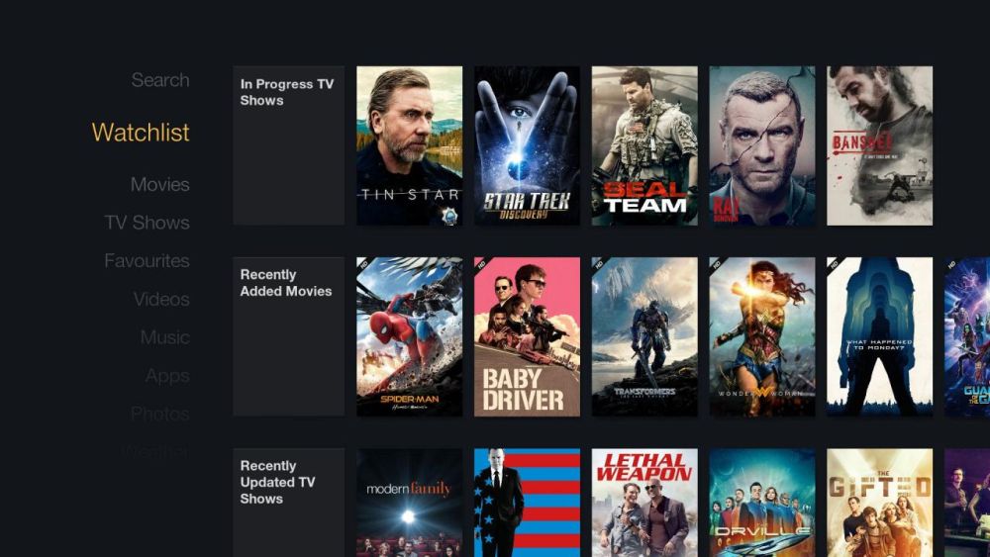Select the Watchlist menu item
990x557 pixels.
pyautogui.click(x=141, y=133)
